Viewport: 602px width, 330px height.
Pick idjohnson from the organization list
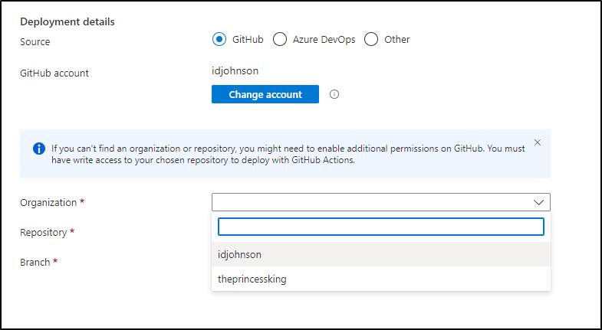pos(381,254)
